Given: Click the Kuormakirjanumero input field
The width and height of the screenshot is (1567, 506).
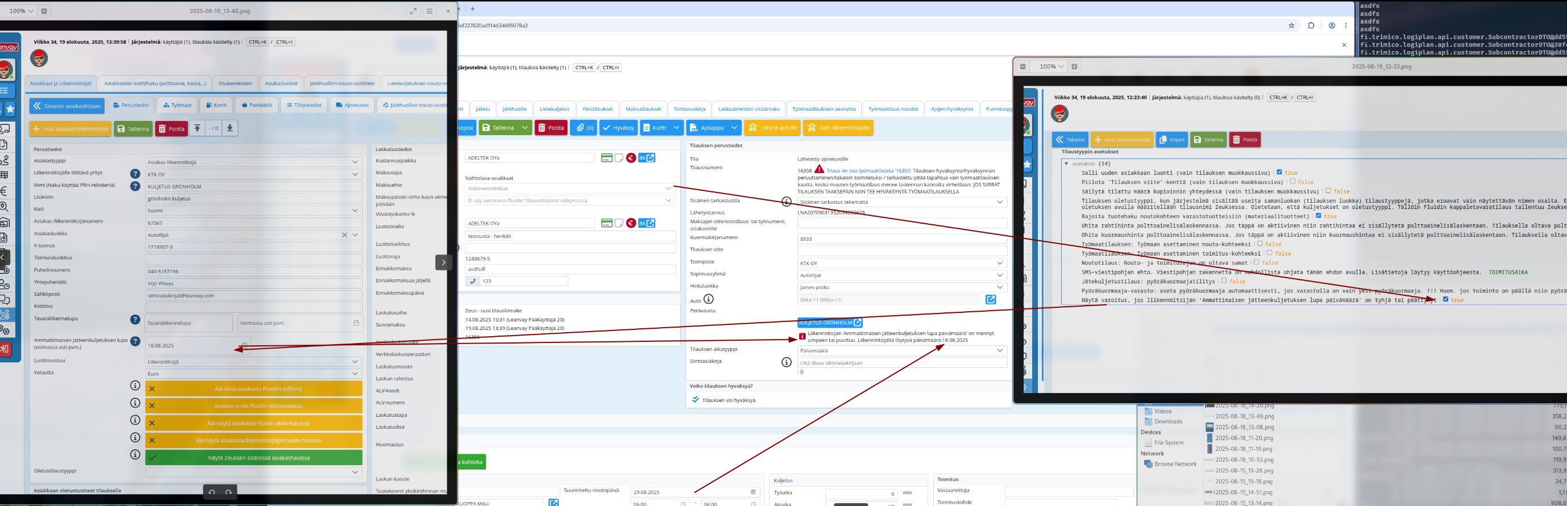Looking at the screenshot, I should point(901,239).
